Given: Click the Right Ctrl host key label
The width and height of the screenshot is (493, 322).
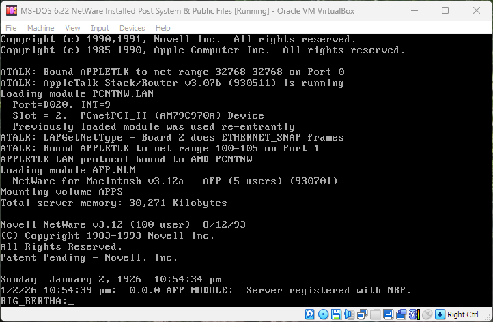Looking at the screenshot, I should [463, 314].
